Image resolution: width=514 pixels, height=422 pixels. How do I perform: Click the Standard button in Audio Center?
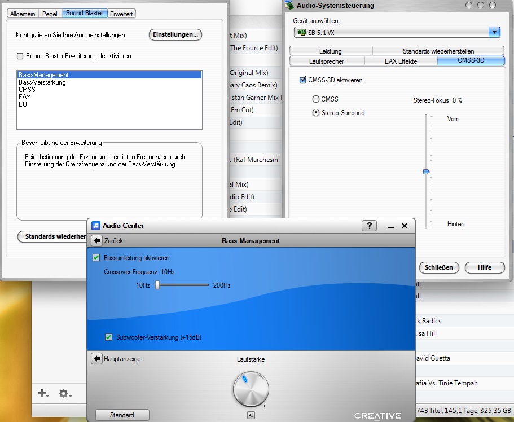[x=122, y=415]
